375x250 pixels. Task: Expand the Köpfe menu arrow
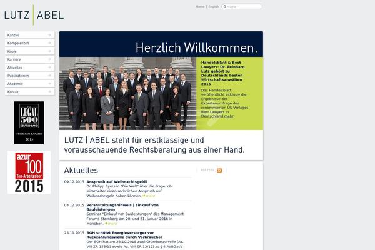(50, 51)
